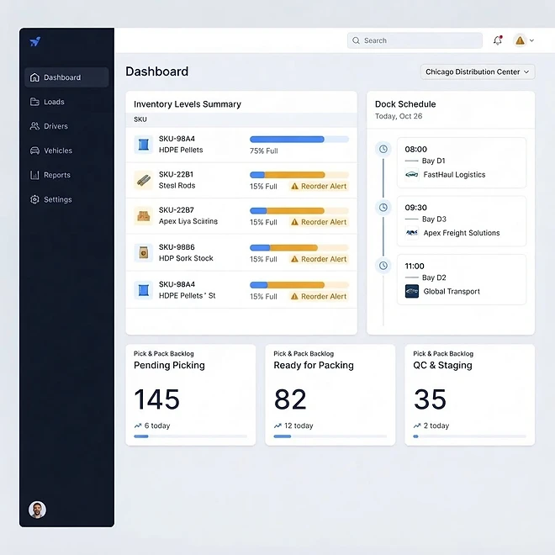Open the Dashboard menu item
The image size is (555, 555).
click(x=66, y=77)
